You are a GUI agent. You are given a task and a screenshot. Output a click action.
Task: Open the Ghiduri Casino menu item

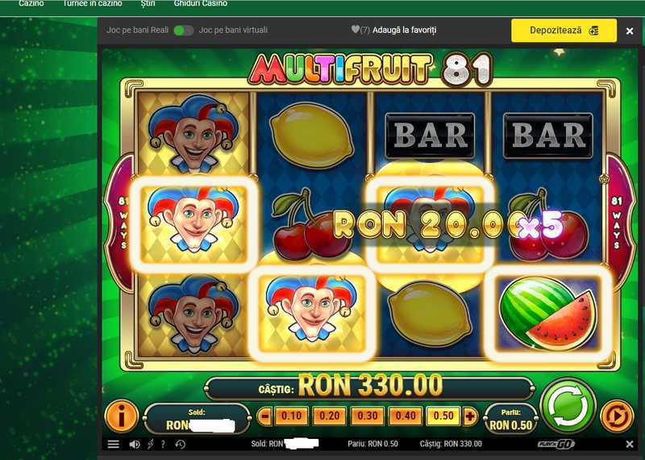200,4
